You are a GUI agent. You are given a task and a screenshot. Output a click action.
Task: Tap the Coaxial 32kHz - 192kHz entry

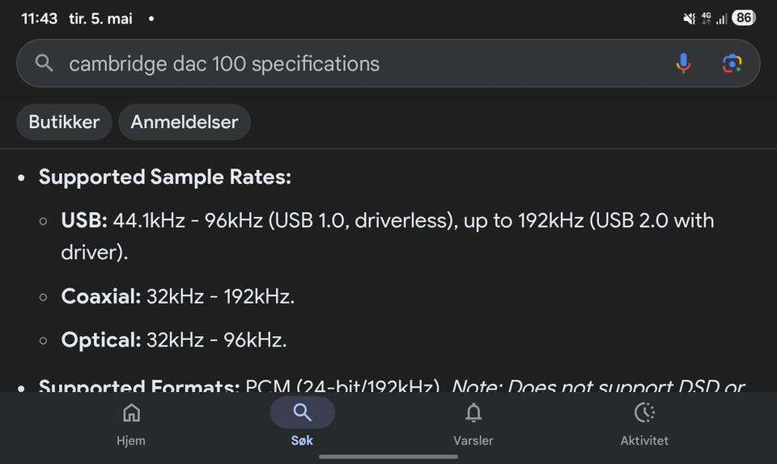tap(178, 296)
